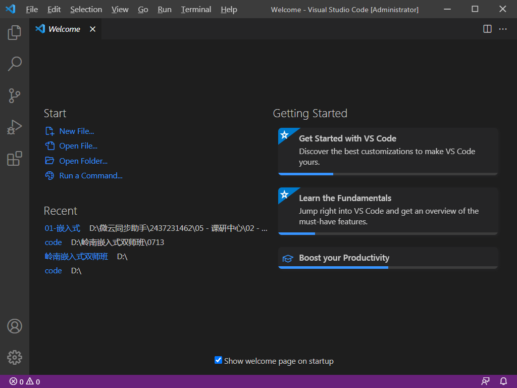Screen dimensions: 517x388
Task: Minimize the Visual Studio Code window
Action: pyautogui.click(x=447, y=9)
